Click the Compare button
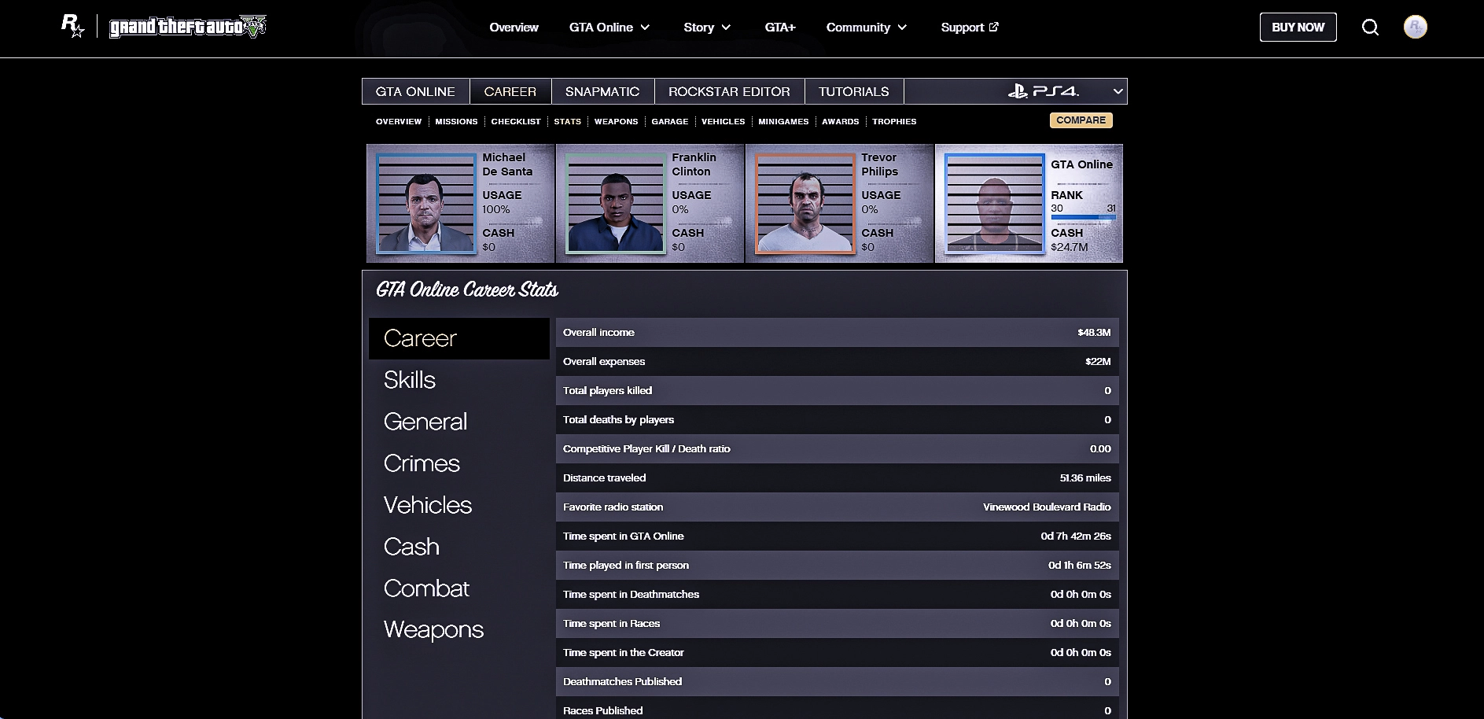1484x719 pixels. (x=1081, y=120)
